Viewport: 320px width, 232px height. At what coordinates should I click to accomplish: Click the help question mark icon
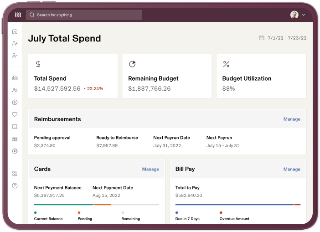[15, 186]
